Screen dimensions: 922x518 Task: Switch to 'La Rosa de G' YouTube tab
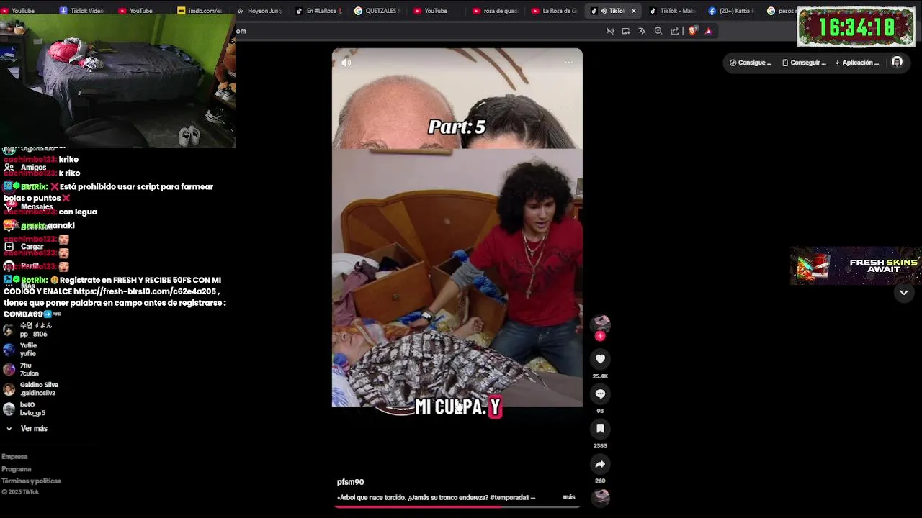[554, 11]
